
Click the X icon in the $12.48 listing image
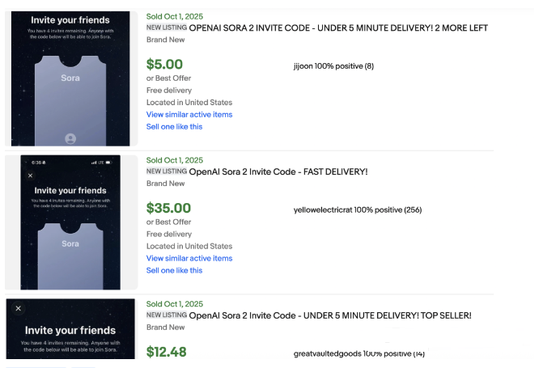19,308
